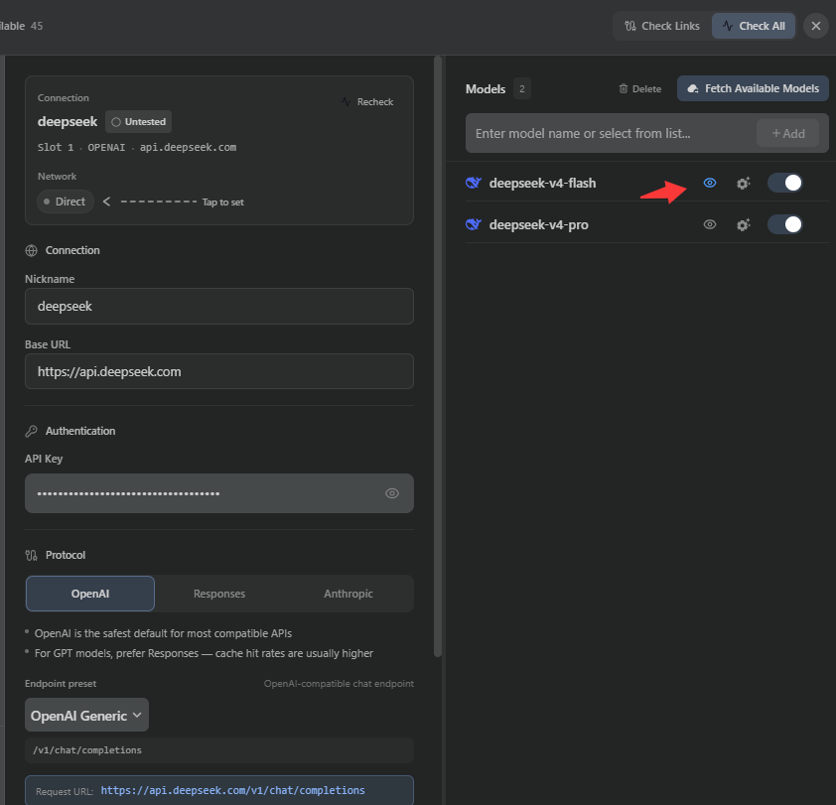Click the deepseek-v4-pro whale logo
Screen dimensions: 836x805
tap(474, 224)
